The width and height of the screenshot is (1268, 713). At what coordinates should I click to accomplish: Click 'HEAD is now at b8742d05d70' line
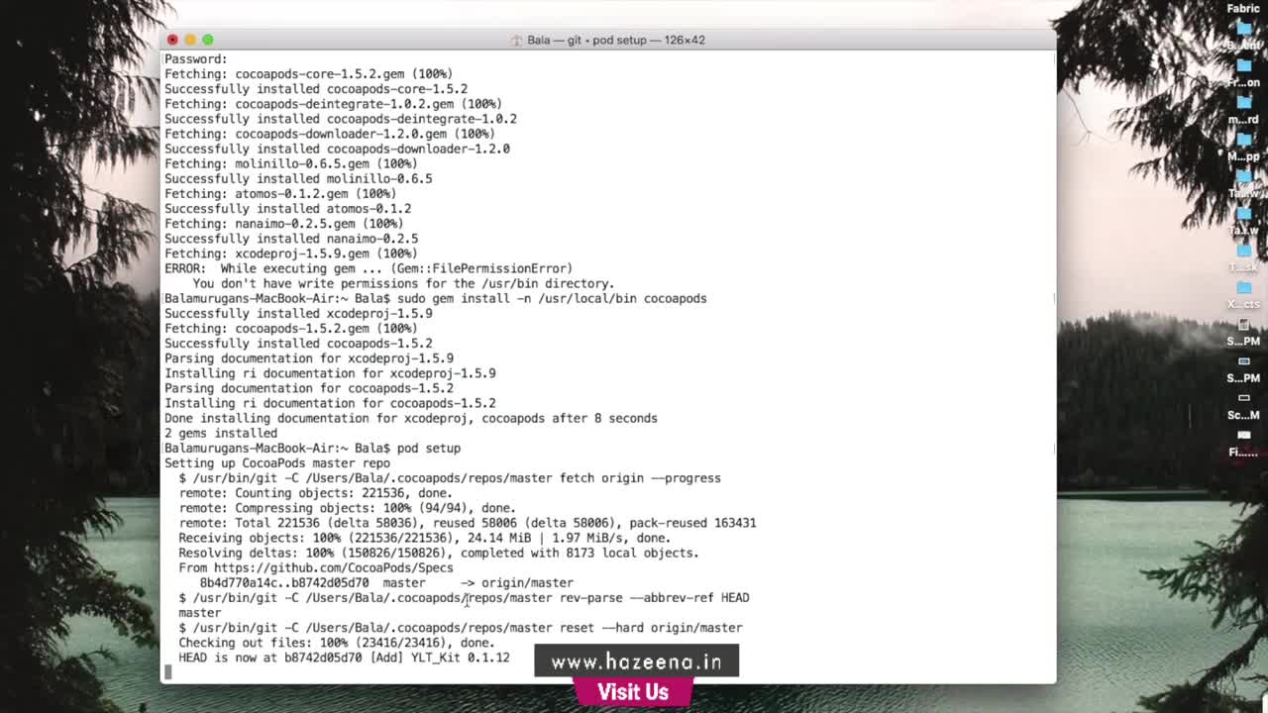(x=344, y=658)
